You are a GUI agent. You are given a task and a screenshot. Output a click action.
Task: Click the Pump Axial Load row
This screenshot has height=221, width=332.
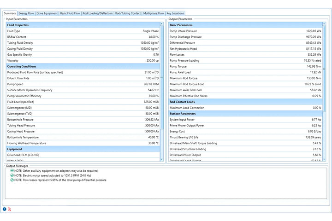coord(245,72)
